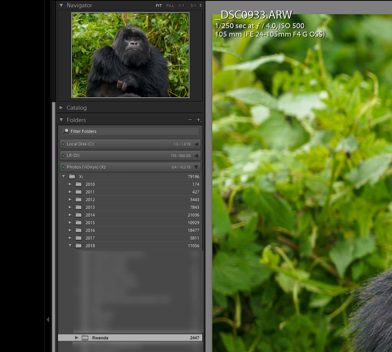The width and height of the screenshot is (392, 352).
Task: Click the X: drive folder icon
Action: (x=72, y=177)
